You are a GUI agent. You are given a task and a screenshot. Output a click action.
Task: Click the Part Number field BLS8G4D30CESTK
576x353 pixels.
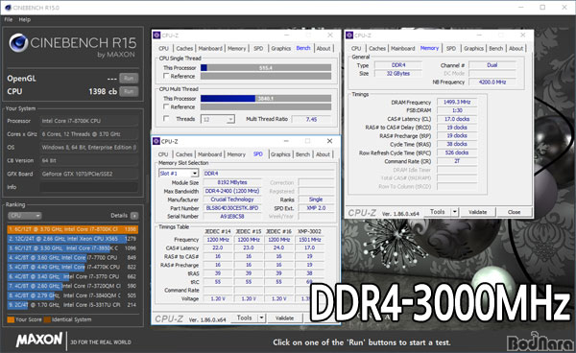pyautogui.click(x=232, y=208)
